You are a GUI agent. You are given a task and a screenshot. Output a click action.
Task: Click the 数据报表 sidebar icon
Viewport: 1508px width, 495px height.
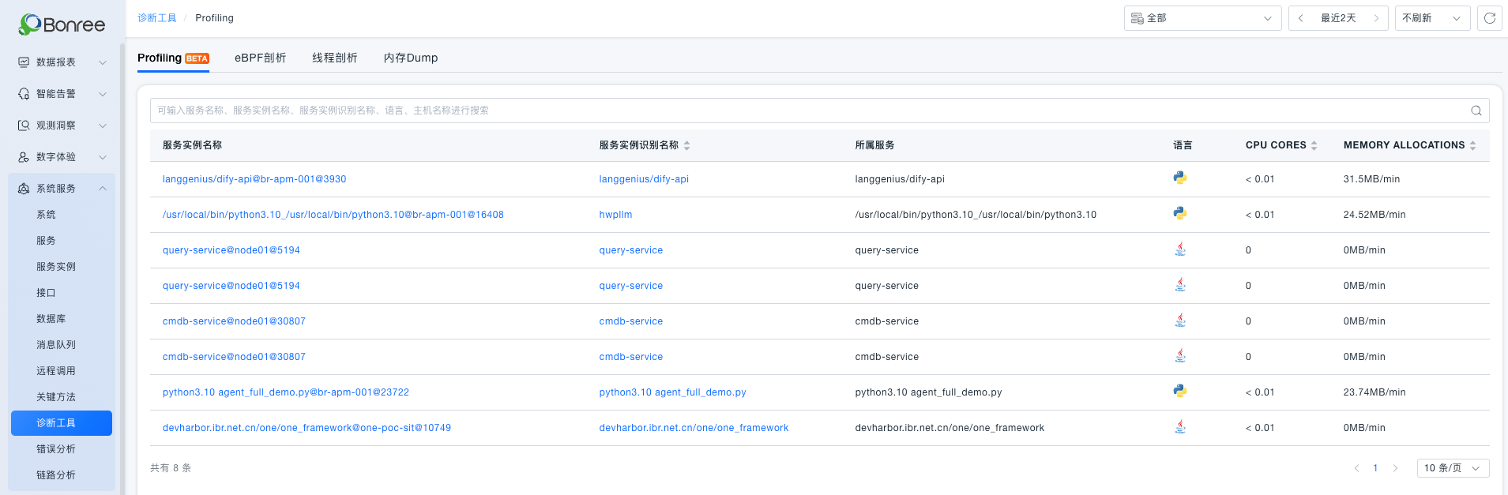(x=24, y=62)
